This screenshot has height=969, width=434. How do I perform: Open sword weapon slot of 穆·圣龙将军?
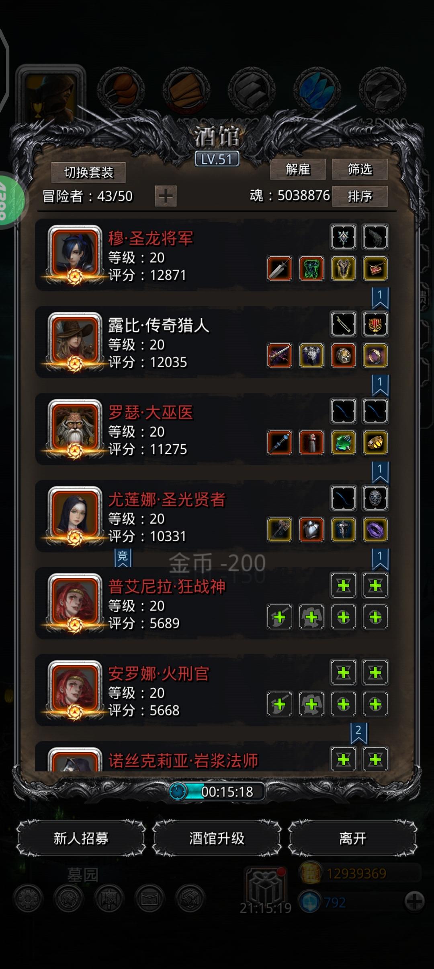tap(280, 269)
